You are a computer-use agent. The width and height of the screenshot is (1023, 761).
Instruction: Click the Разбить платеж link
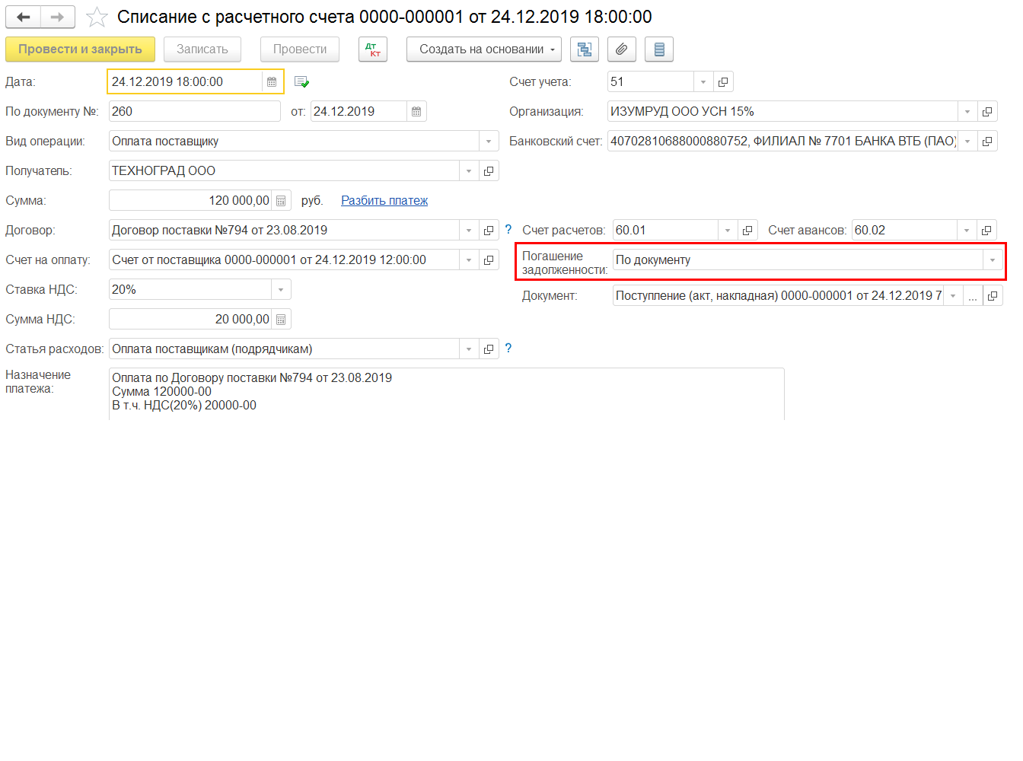click(384, 201)
